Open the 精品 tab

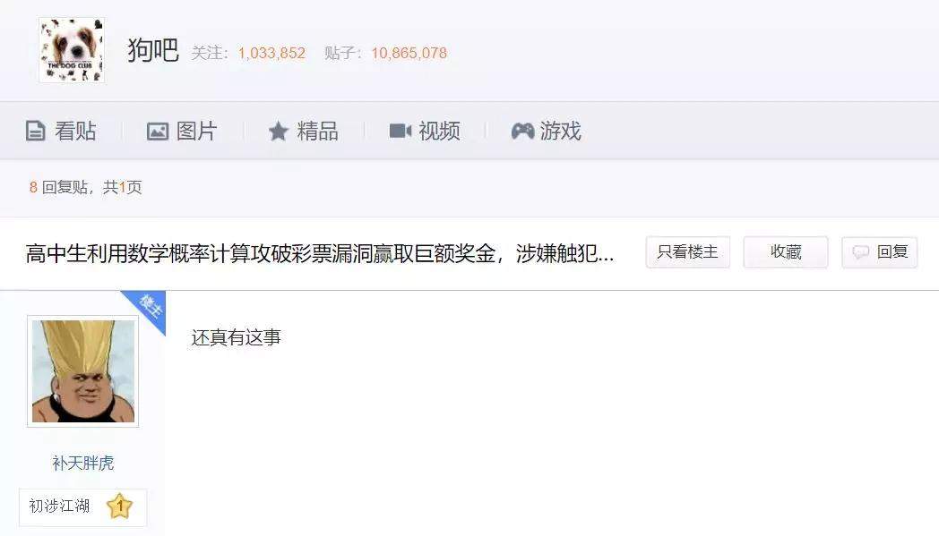point(303,131)
